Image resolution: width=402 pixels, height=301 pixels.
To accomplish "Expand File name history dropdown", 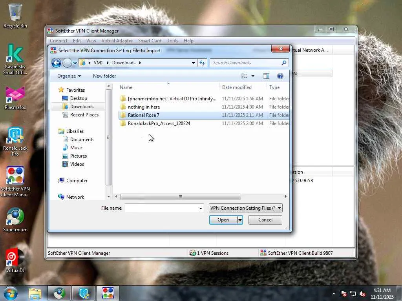I will (201, 209).
